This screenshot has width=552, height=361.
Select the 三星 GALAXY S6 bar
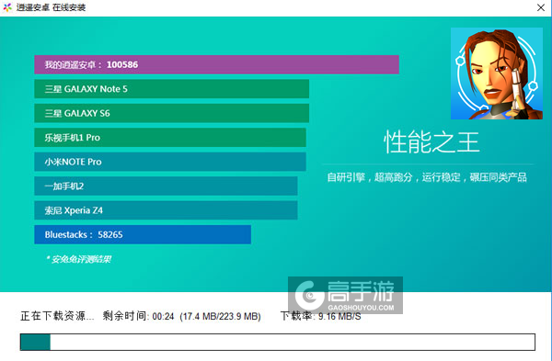click(x=171, y=113)
